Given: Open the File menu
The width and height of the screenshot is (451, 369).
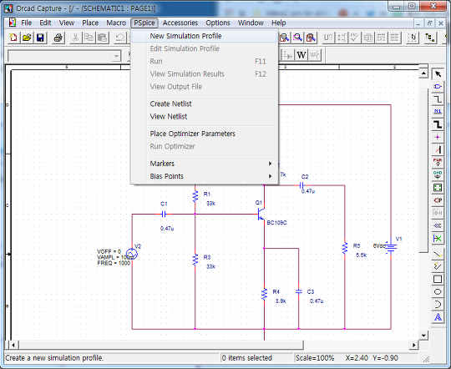Looking at the screenshot, I should pyautogui.click(x=26, y=23).
